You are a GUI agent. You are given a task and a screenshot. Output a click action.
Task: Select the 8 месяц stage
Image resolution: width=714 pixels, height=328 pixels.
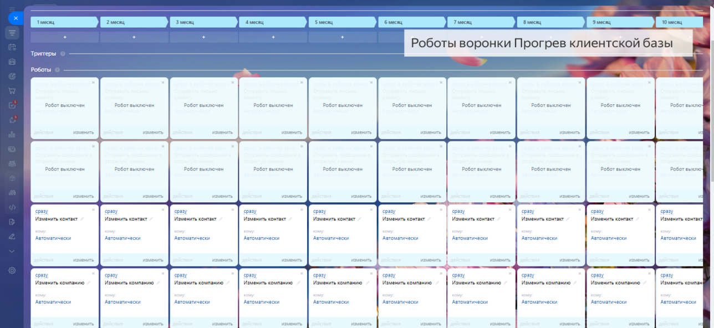[551, 22]
